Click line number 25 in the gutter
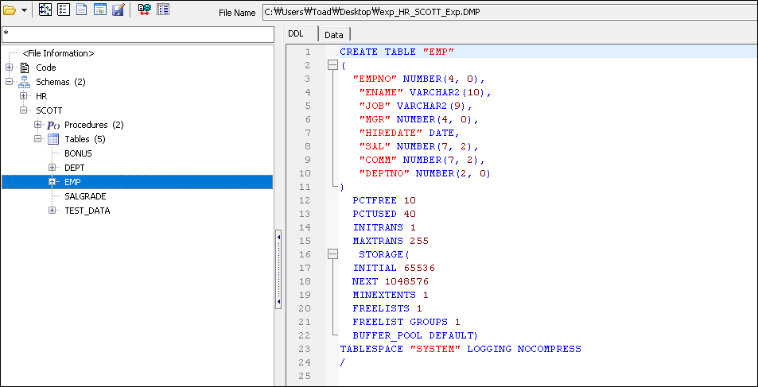Image resolution: width=758 pixels, height=387 pixels. coord(305,375)
